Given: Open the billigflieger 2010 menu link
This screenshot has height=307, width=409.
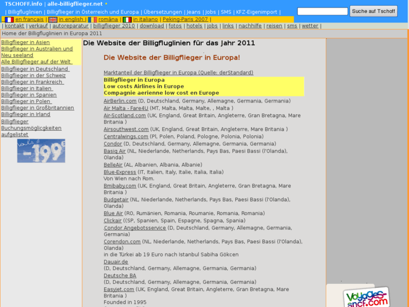Looking at the screenshot, I should (114, 25).
